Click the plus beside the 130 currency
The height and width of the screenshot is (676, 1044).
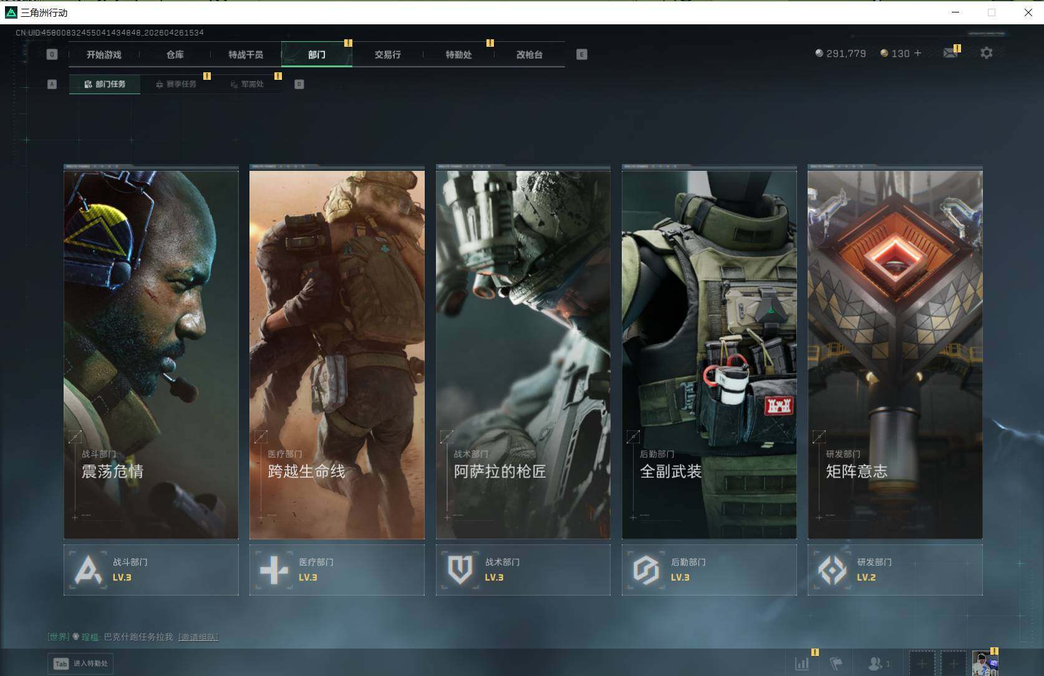point(917,54)
